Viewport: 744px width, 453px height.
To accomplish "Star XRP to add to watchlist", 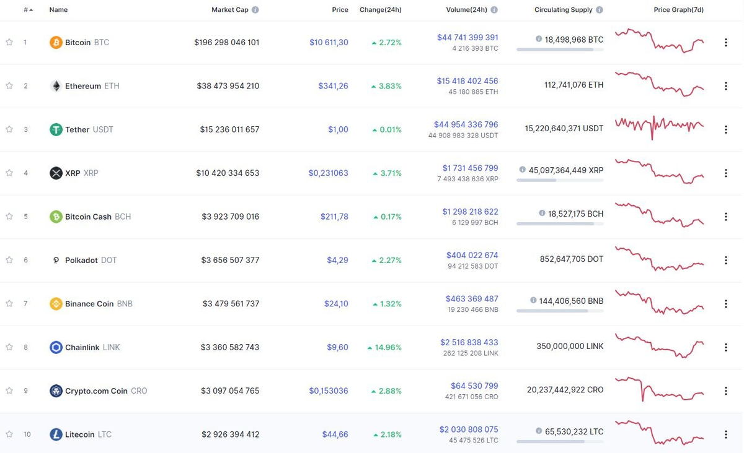I will (9, 173).
